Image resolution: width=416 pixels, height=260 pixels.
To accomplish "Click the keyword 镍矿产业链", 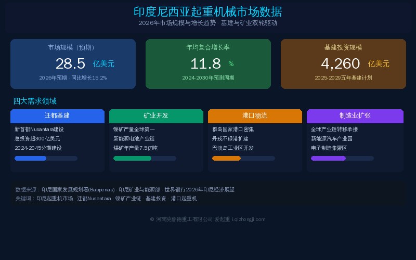I will [x=128, y=199].
